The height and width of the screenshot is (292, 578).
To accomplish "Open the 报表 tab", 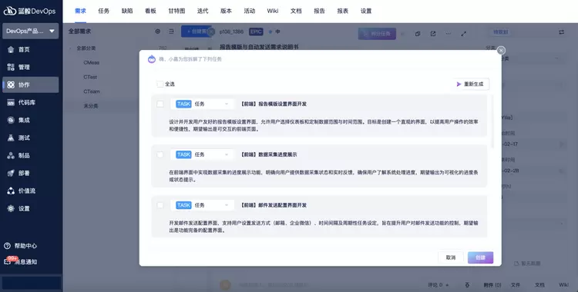I will point(343,11).
